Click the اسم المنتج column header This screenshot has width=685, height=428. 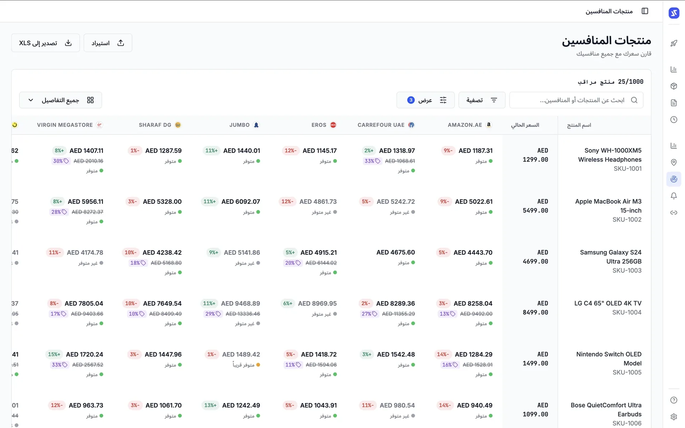tap(579, 125)
